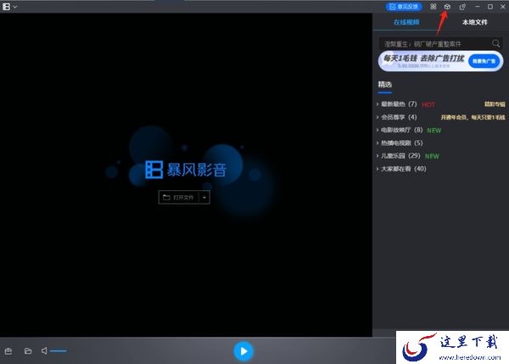Viewport: 509px width, 364px height.
Task: Expand the 最新最热 (7) category
Action: 399,104
